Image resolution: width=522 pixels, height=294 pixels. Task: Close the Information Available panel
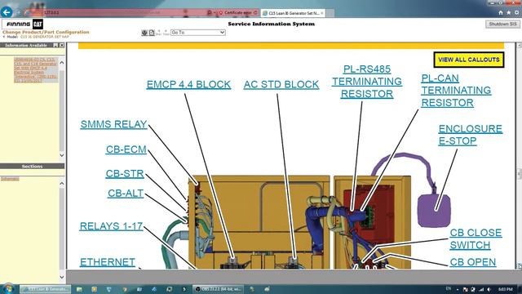pos(62,45)
